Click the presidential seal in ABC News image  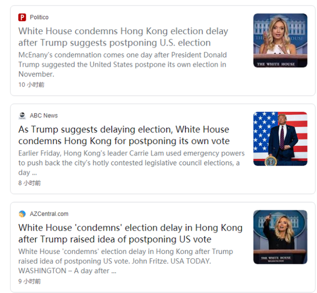pos(271,161)
